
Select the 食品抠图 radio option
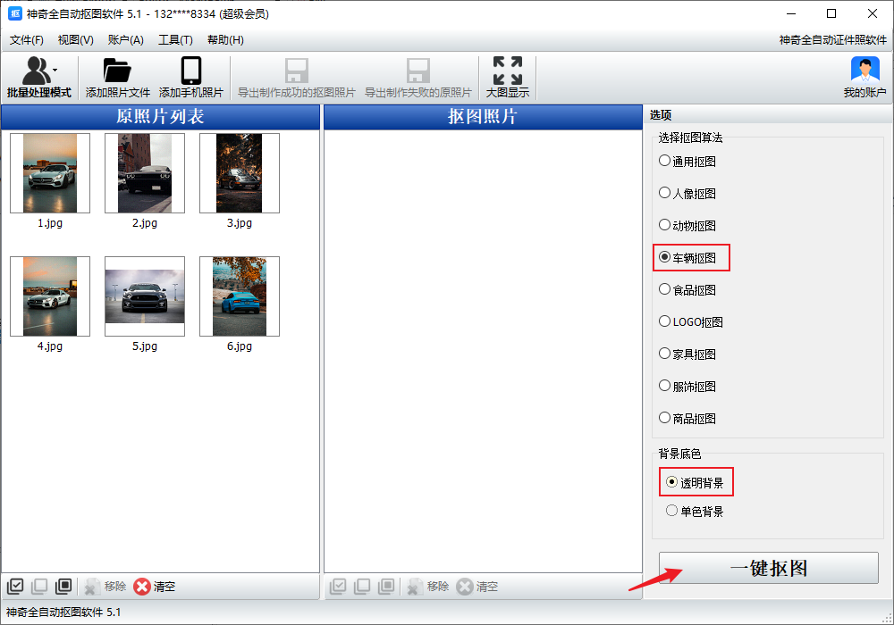coord(664,289)
